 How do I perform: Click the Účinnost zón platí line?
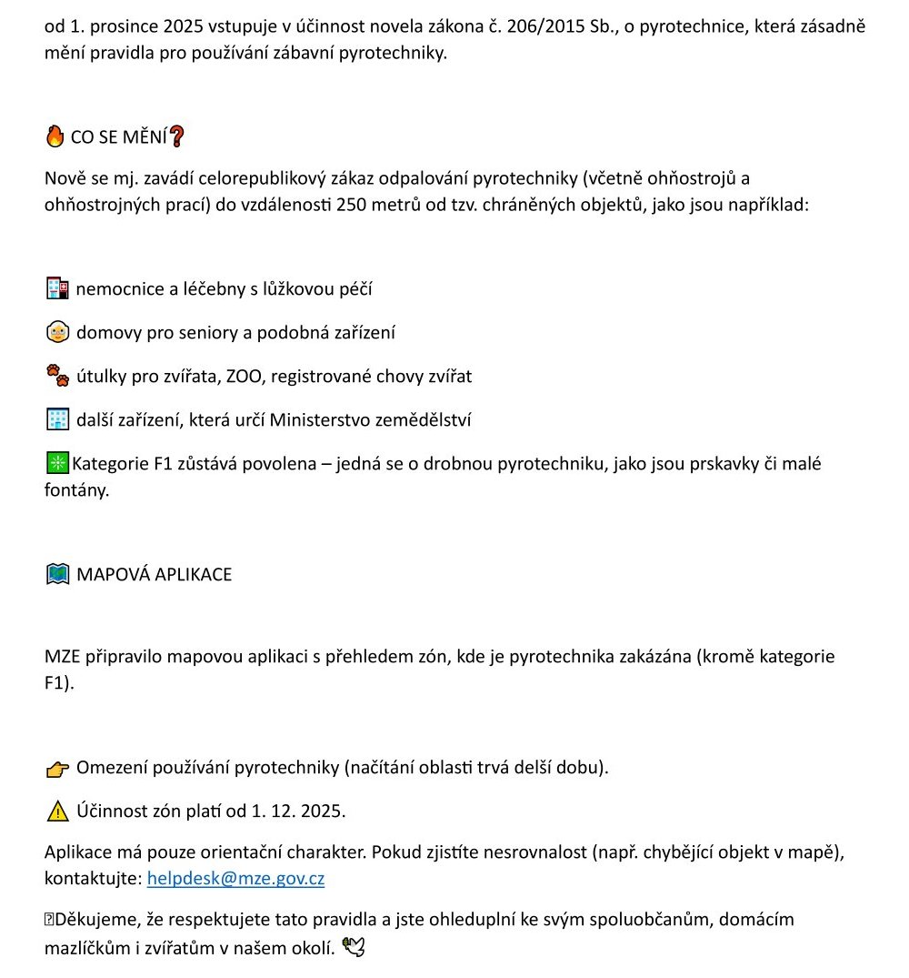pyautogui.click(x=211, y=811)
